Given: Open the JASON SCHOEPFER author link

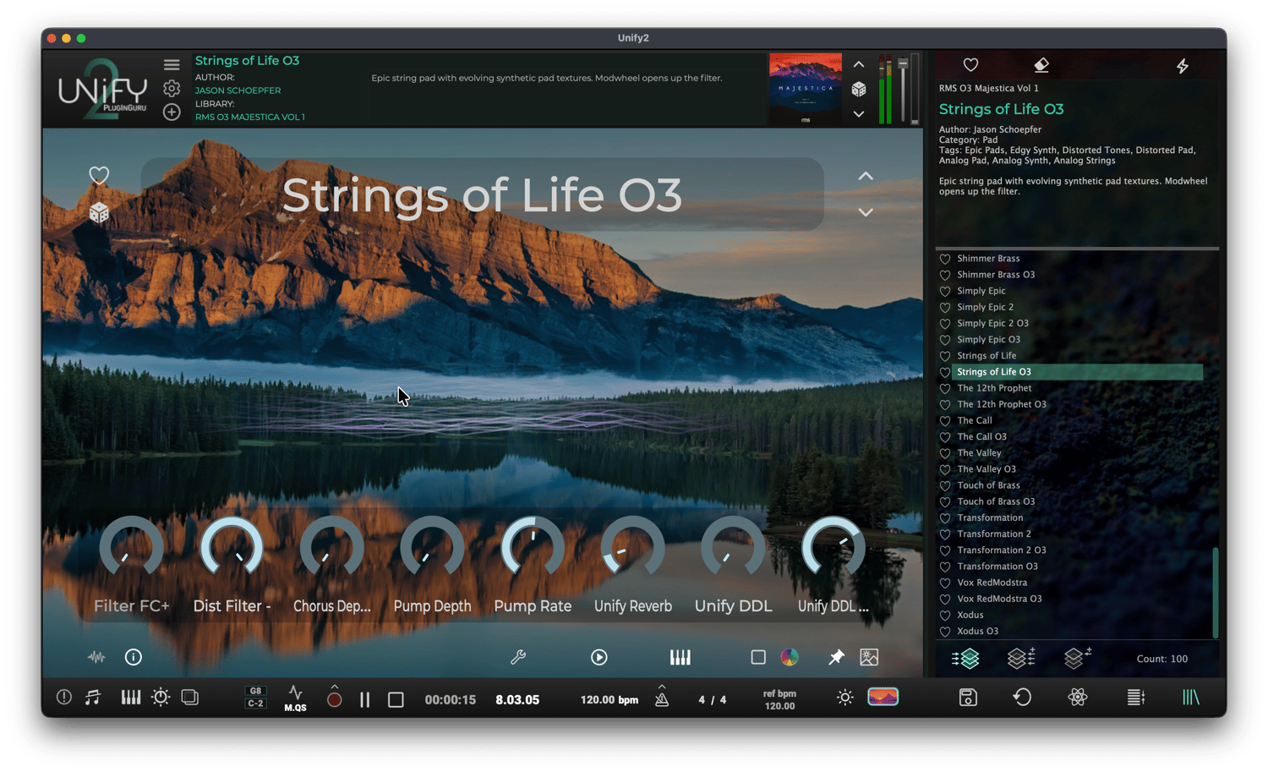Looking at the screenshot, I should [x=238, y=90].
